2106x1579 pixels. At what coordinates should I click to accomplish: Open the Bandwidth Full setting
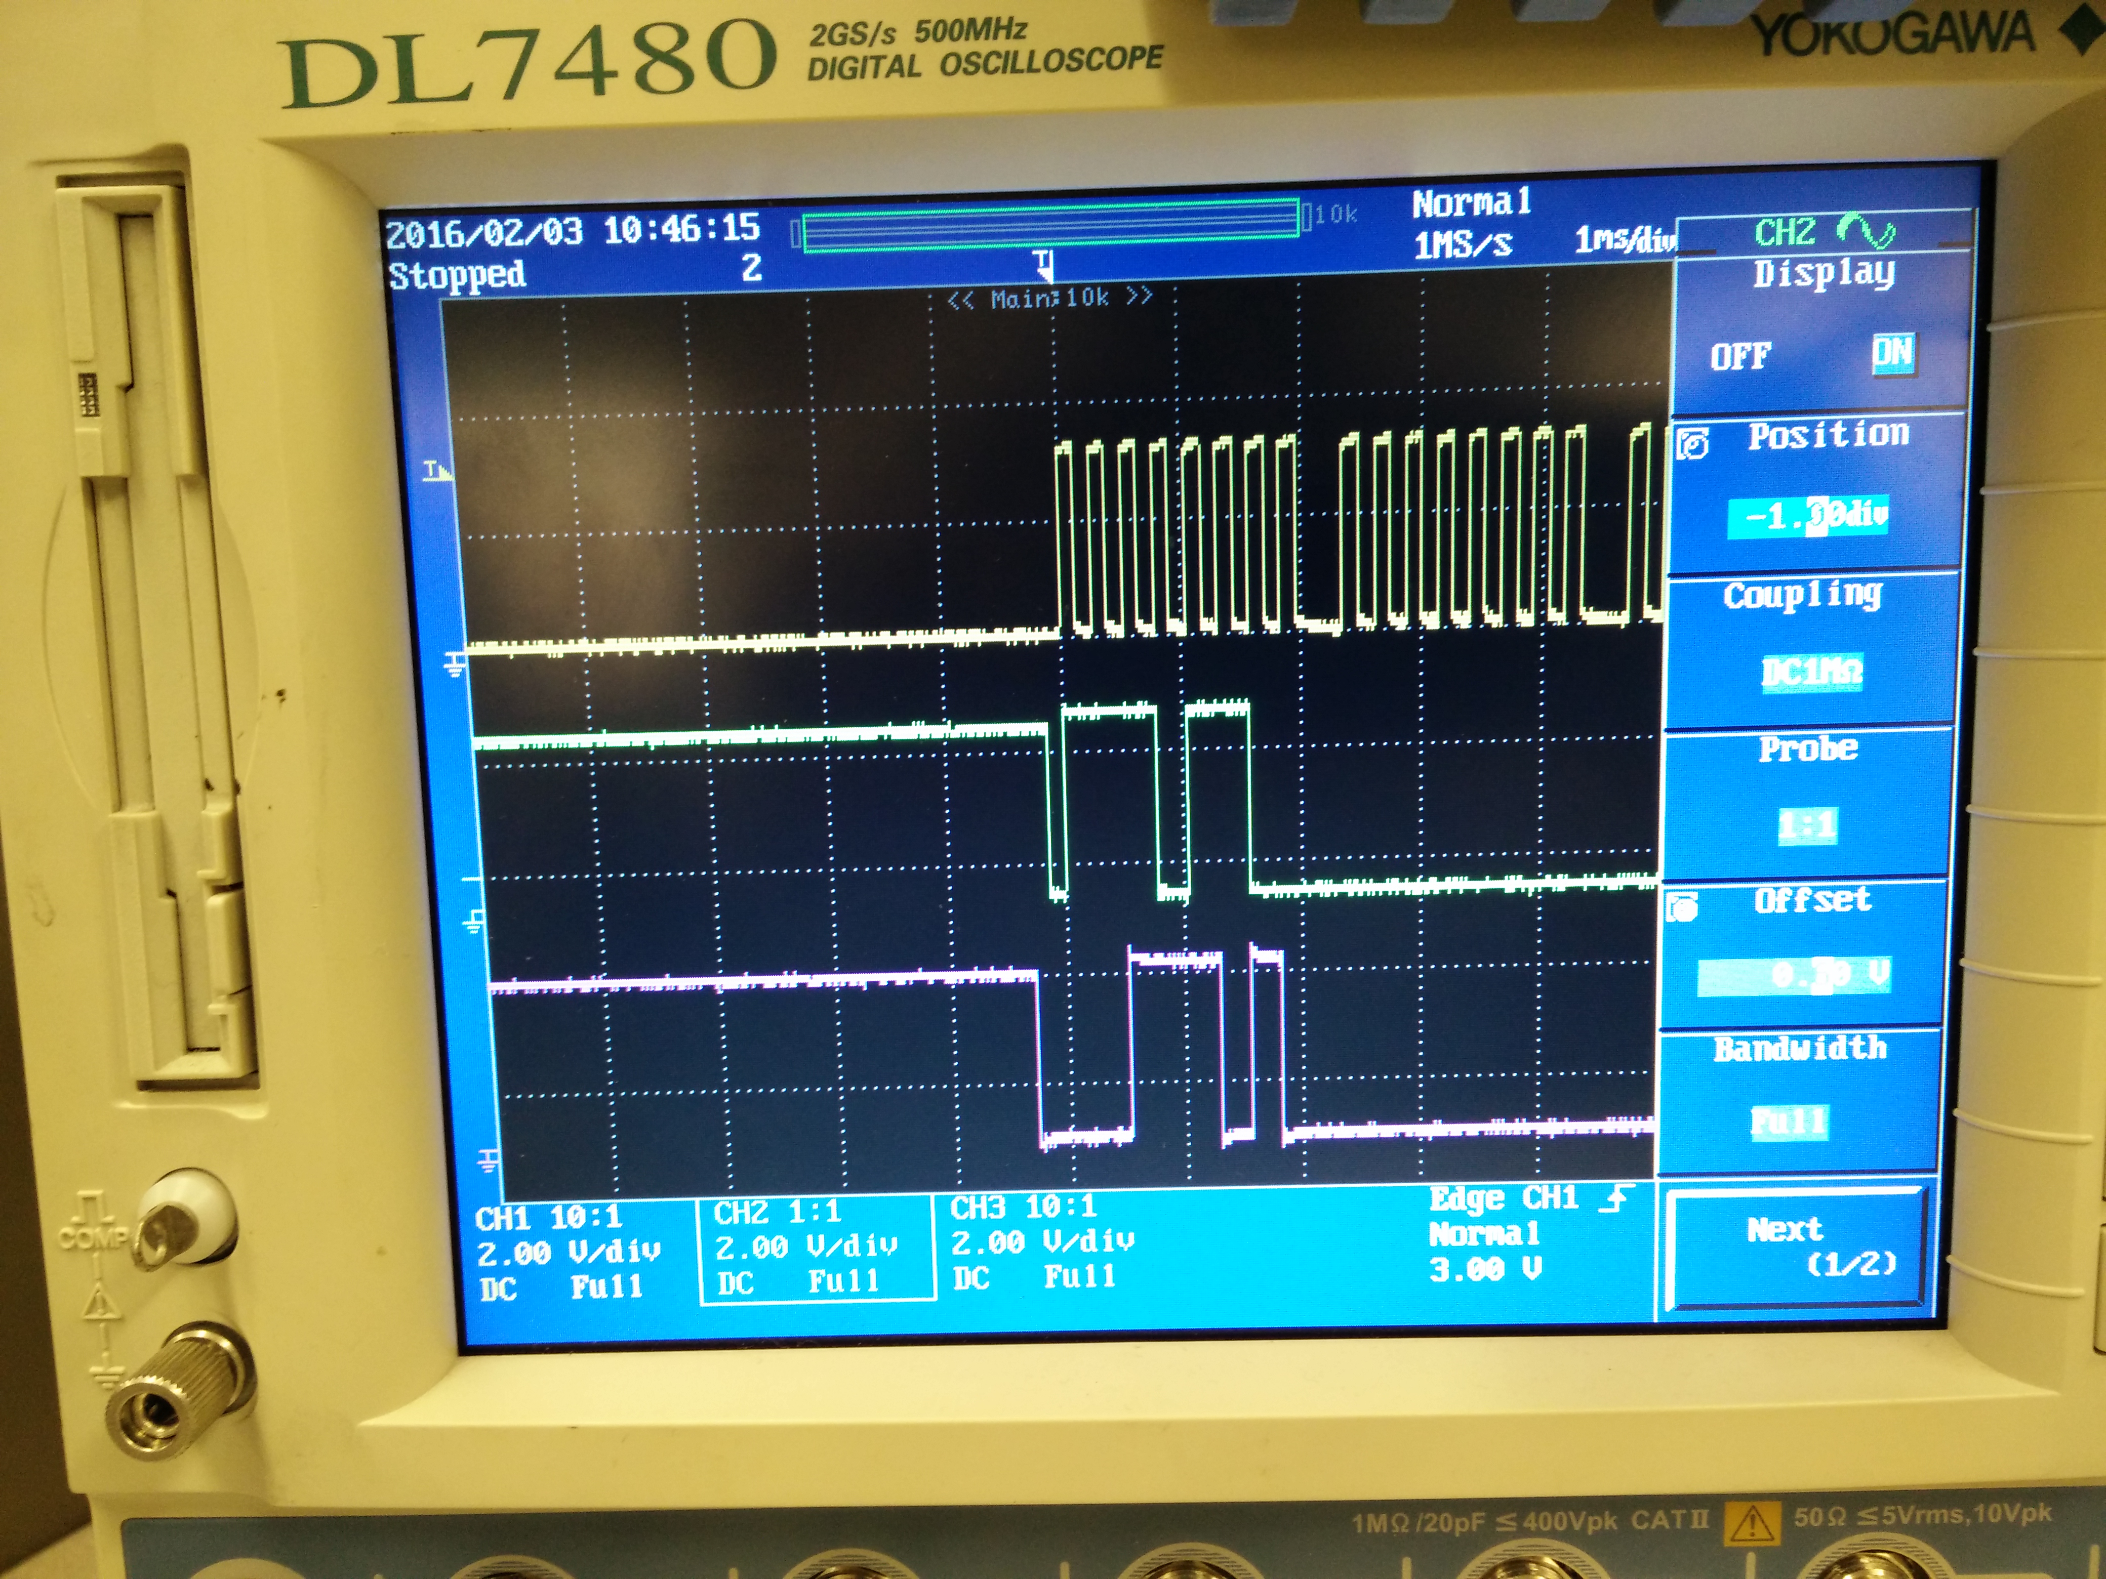pos(1789,1122)
